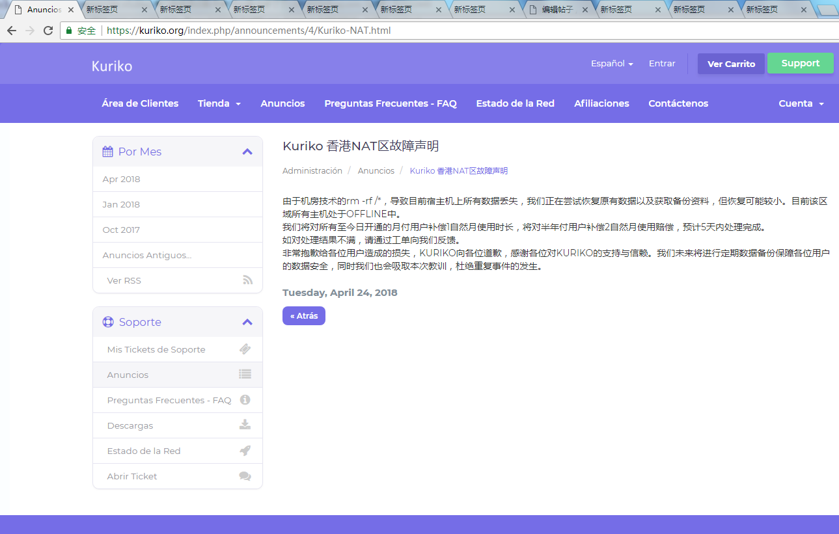Reload the page with the browser refresh icon
This screenshot has width=839, height=534.
tap(48, 31)
